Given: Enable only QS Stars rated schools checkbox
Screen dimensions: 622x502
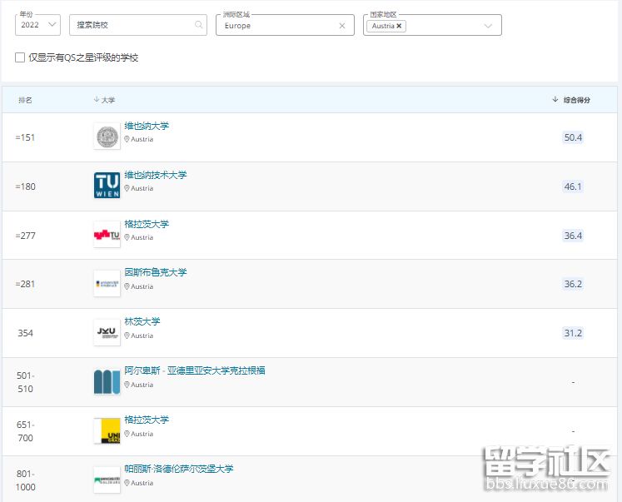Looking at the screenshot, I should 20,57.
